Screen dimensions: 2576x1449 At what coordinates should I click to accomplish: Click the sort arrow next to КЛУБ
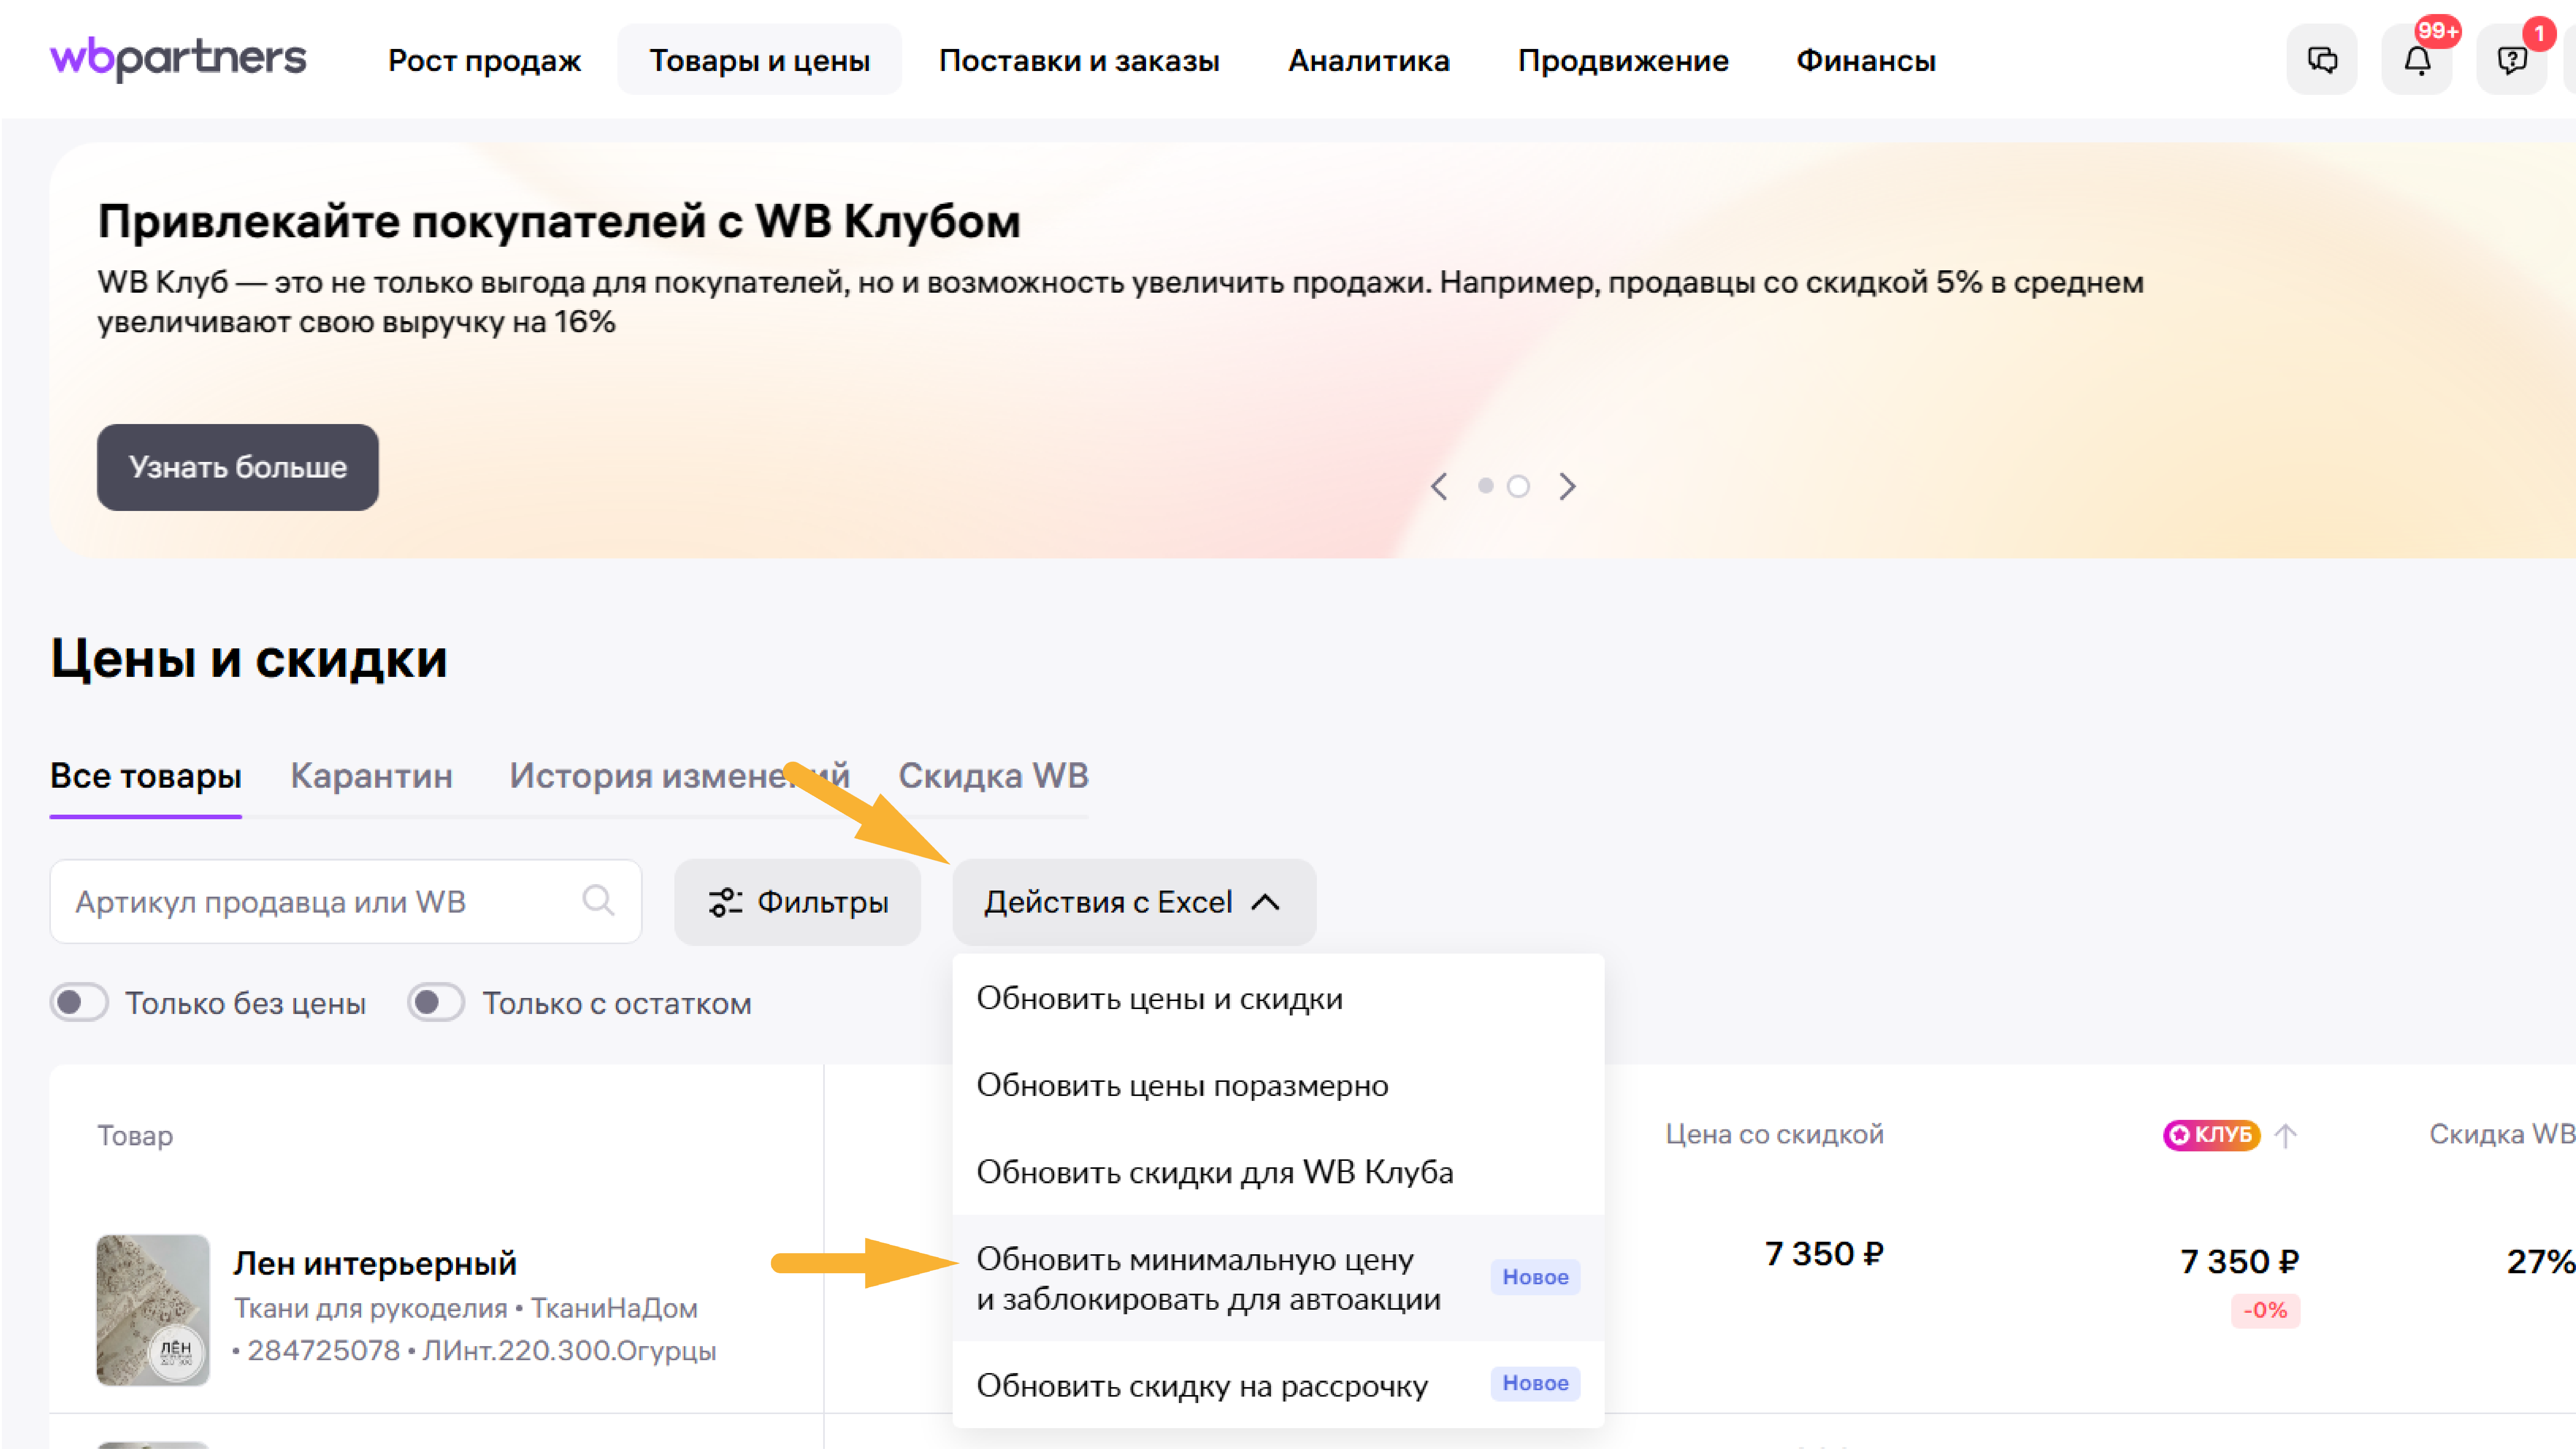tap(2286, 1135)
